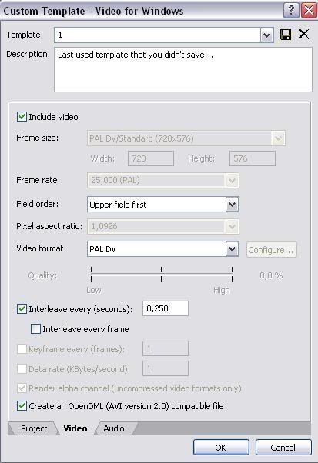Click the middle of the Quality slider
The height and width of the screenshot is (463, 318).
[162, 275]
